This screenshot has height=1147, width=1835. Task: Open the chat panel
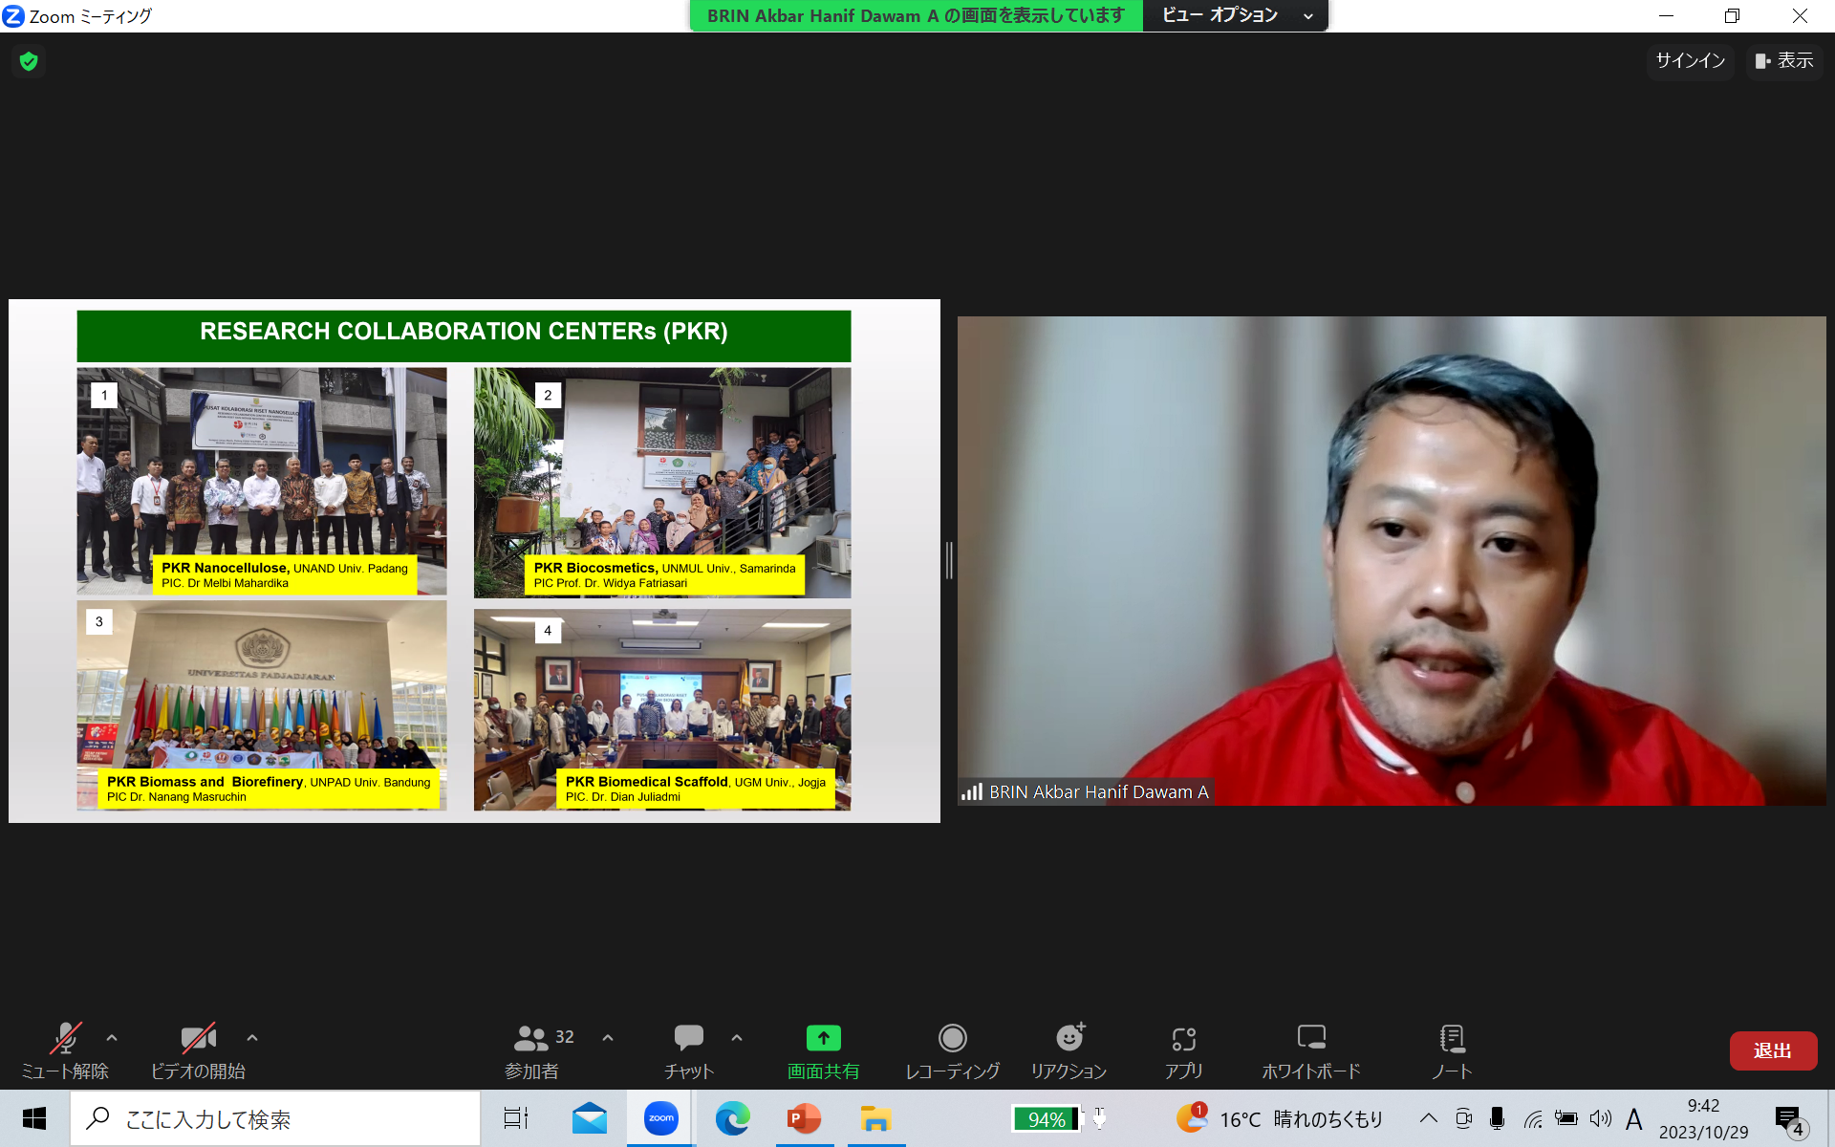point(689,1050)
